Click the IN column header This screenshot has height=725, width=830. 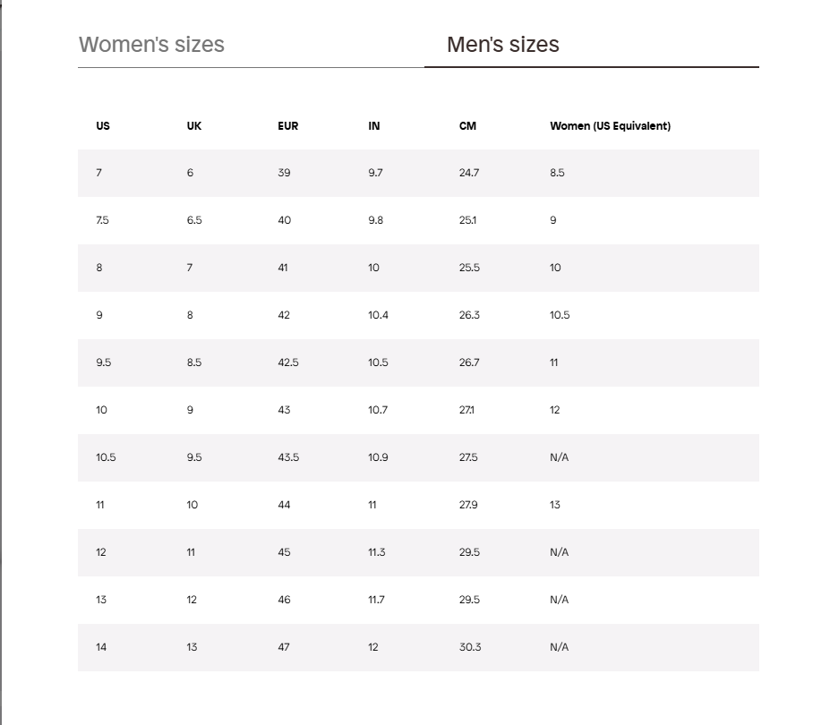click(374, 126)
